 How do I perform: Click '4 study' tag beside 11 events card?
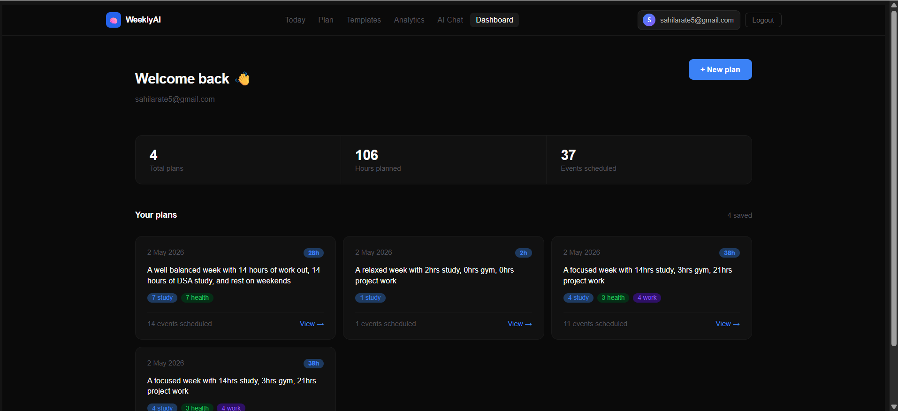point(578,297)
